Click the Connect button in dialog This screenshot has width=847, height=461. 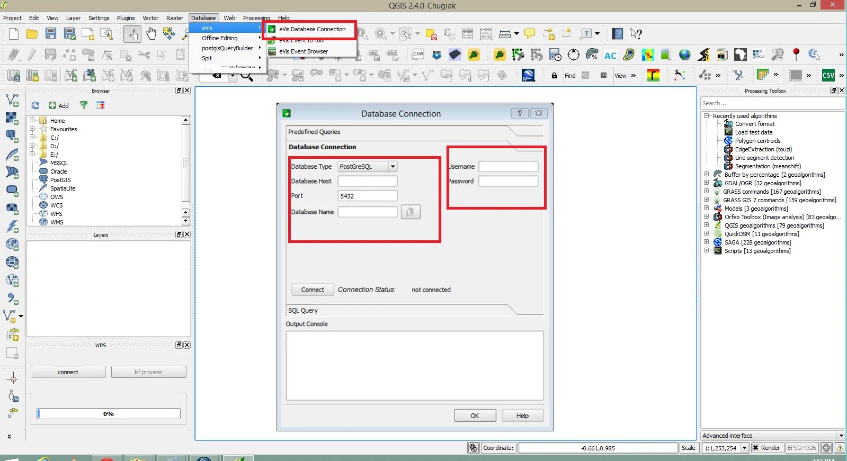[x=313, y=290]
